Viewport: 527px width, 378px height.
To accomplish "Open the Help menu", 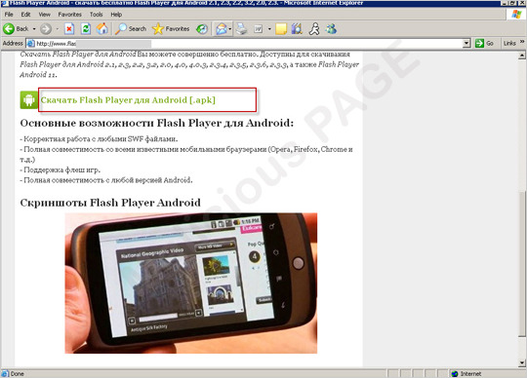I will click(x=116, y=15).
